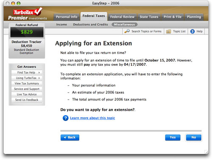Click the Topic List folder icon
The image size is (212, 160).
[168, 31]
